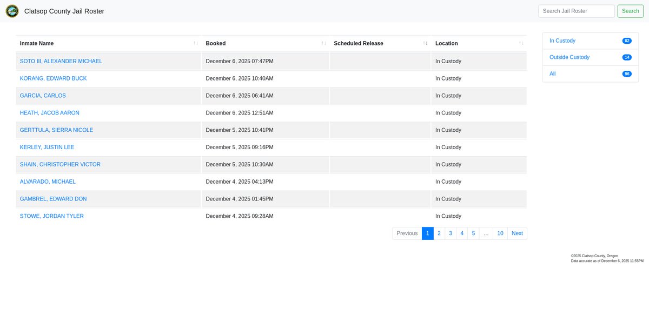The height and width of the screenshot is (335, 649).
Task: Click the 14 badge for Outside Custody
Action: tap(627, 57)
